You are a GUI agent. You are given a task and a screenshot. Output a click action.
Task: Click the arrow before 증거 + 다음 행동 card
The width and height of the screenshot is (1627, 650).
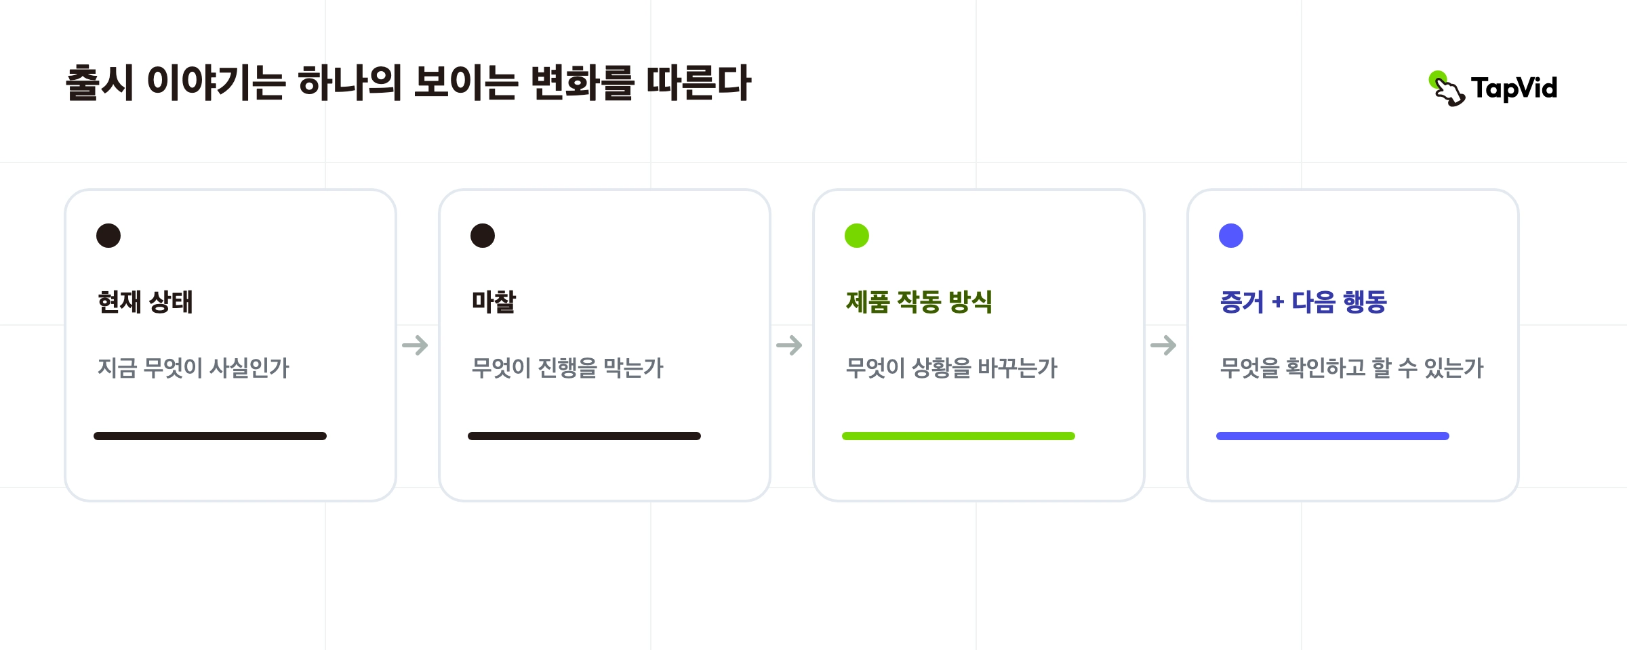[1163, 345]
